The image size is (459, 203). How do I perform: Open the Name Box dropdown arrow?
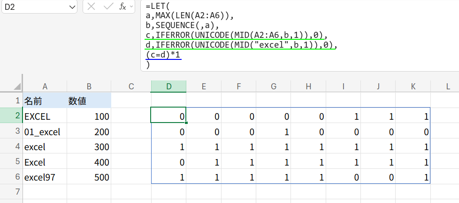[72, 7]
